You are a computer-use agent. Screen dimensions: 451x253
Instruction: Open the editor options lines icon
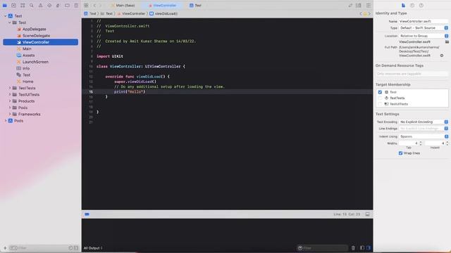[369, 6]
